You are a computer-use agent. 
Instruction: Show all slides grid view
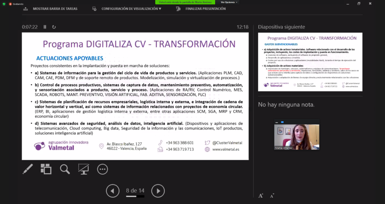(x=46, y=169)
